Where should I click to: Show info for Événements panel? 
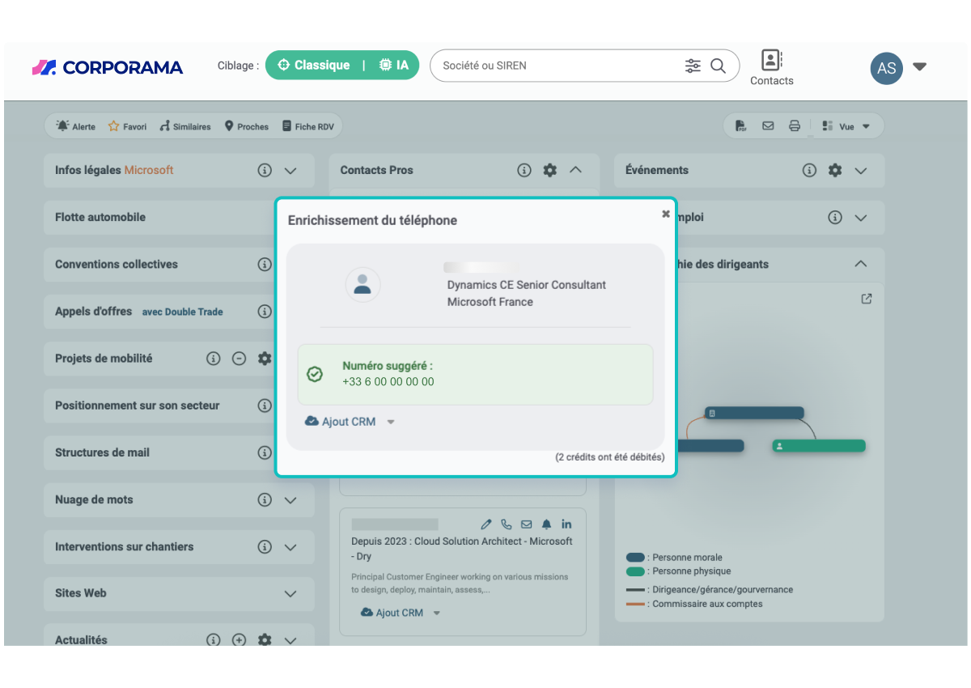809,171
